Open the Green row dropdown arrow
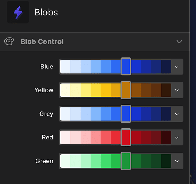 click(177, 161)
